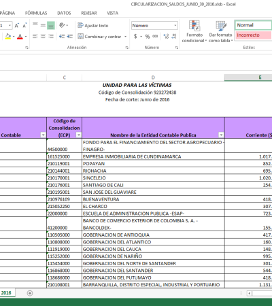Select the GOBERNACION DEL PUTUMAYO cell
This screenshot has width=272, height=306.
pyautogui.click(x=153, y=277)
